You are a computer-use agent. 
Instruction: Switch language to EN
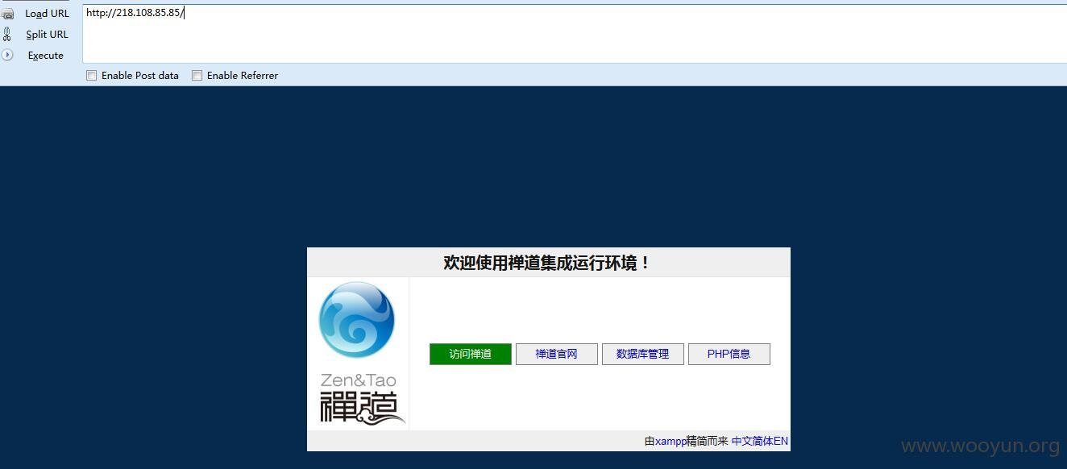[x=781, y=442]
